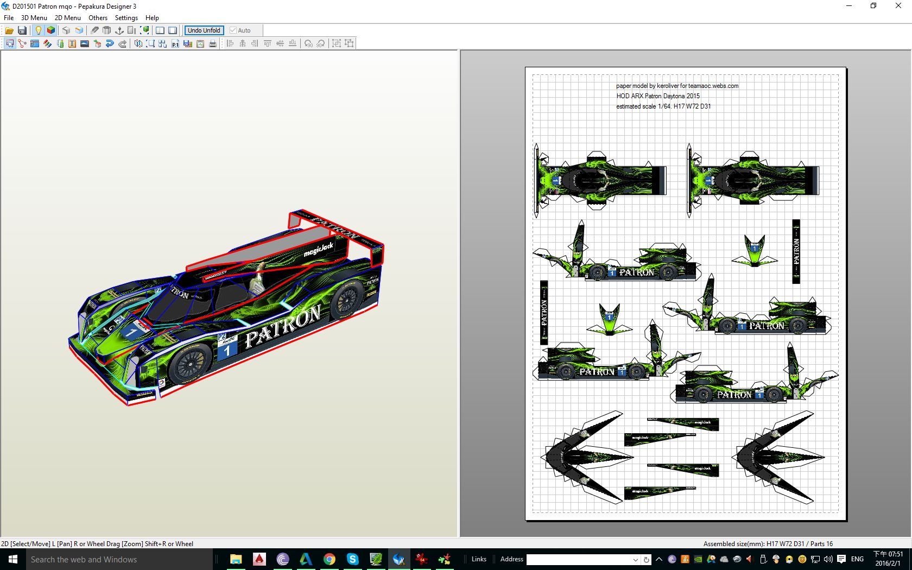Open the ENG language selector in the taskbar

(857, 559)
